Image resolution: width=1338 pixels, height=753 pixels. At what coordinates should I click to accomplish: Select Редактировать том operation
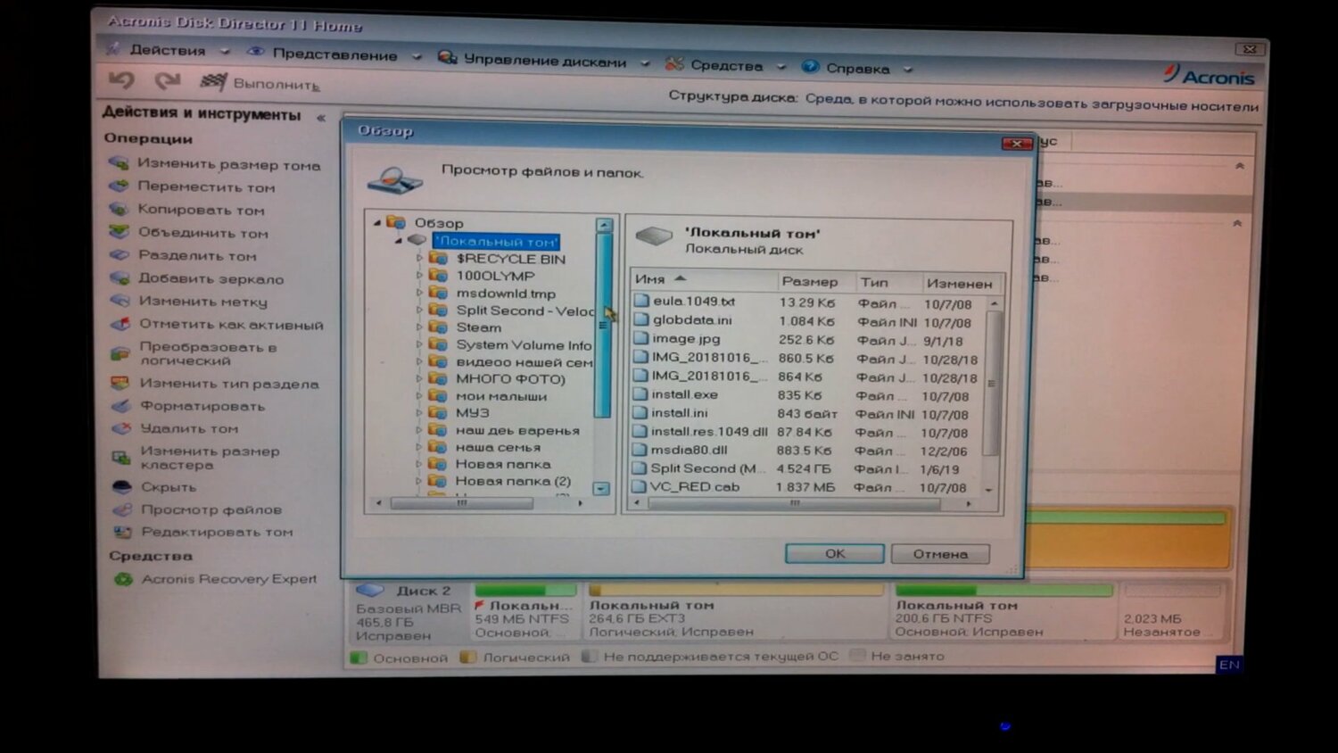pyautogui.click(x=203, y=532)
